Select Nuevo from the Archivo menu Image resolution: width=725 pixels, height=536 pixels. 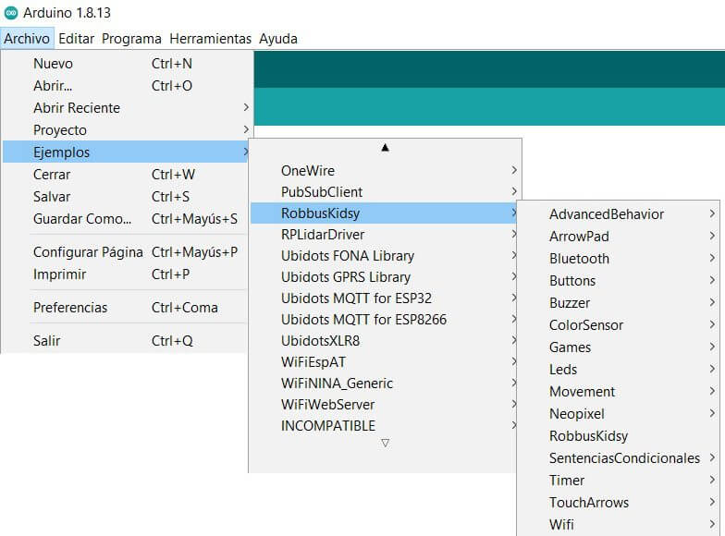point(53,64)
